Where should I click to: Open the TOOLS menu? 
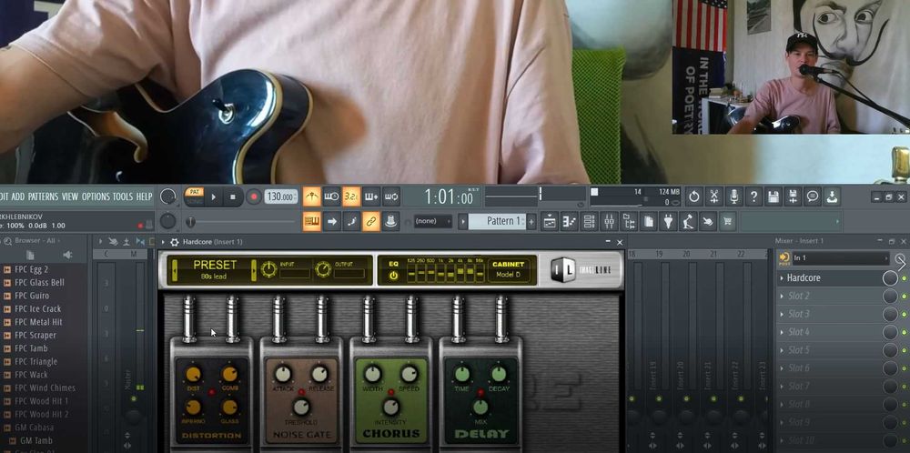click(x=123, y=196)
